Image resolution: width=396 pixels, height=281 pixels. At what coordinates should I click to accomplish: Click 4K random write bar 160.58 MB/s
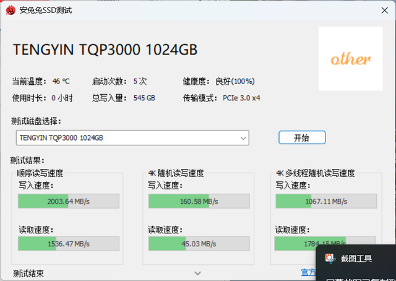coord(199,201)
